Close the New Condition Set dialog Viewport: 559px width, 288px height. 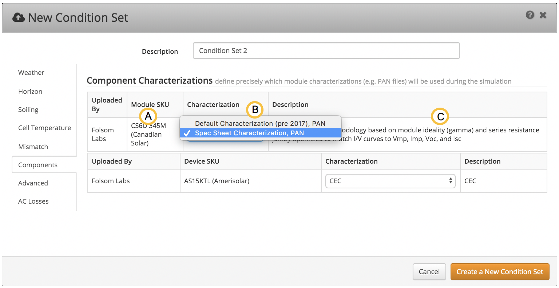coord(543,15)
